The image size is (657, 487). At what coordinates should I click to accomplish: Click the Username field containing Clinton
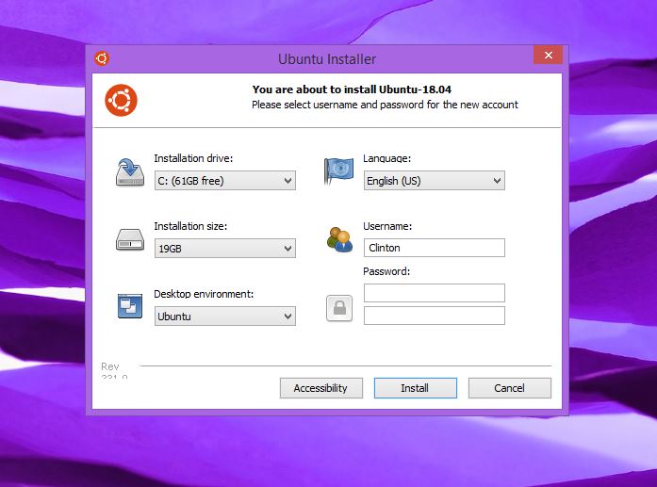[x=435, y=248]
